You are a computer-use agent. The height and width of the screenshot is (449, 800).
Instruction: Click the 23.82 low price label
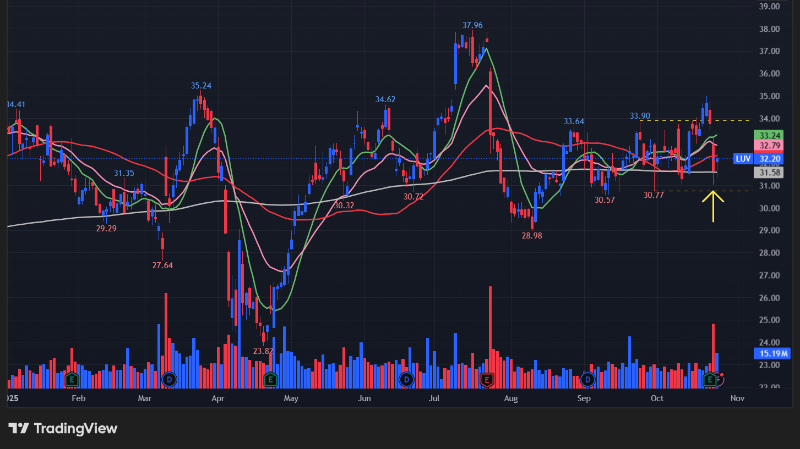click(x=263, y=351)
